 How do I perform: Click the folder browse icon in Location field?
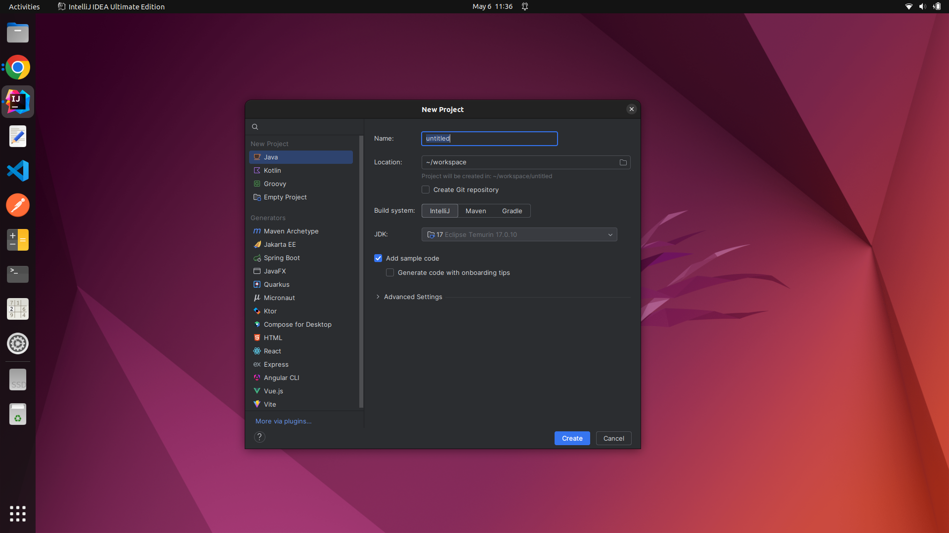click(623, 162)
